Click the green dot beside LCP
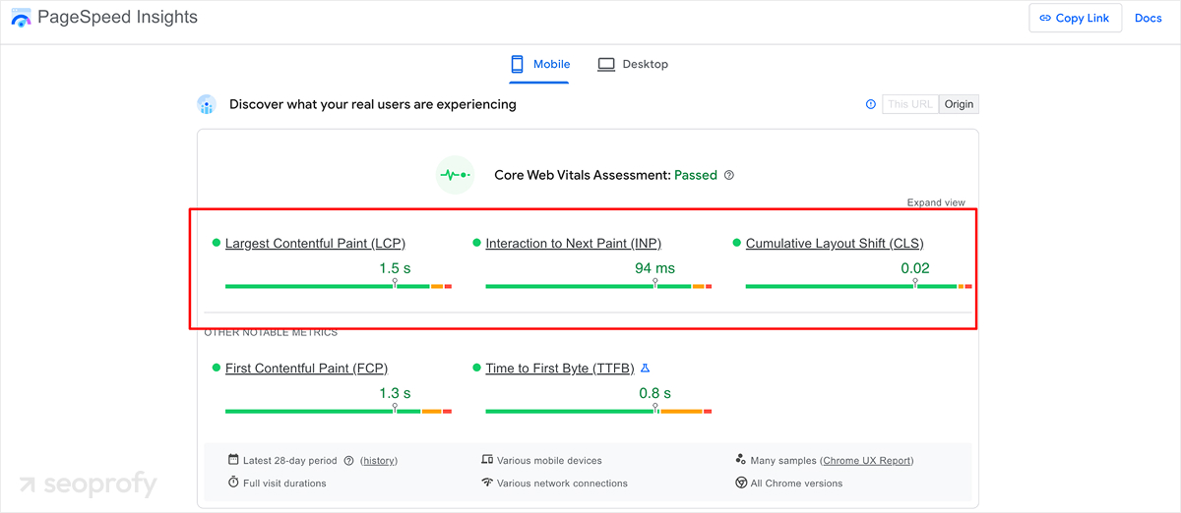Screen dimensions: 1181x513 click(x=217, y=243)
